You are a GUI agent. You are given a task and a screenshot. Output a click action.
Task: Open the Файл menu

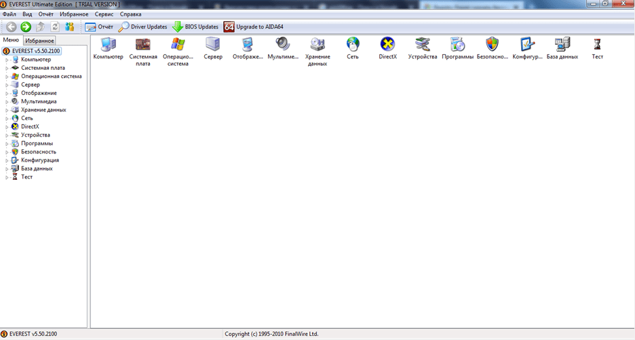pos(9,14)
